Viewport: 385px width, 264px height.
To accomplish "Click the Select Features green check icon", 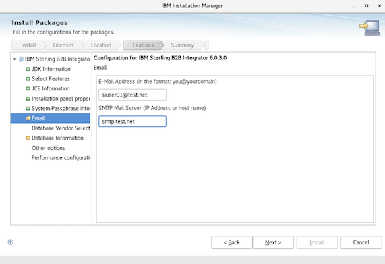I will 28,79.
